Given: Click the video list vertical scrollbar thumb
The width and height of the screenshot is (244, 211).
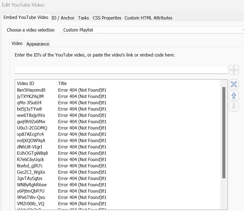Looking at the screenshot, I should 224,133.
